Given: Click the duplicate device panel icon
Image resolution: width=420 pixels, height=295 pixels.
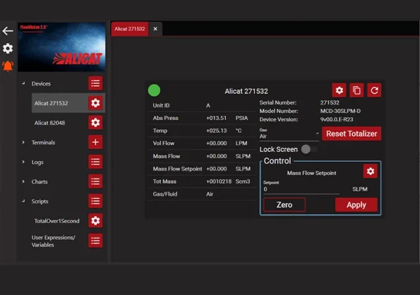Looking at the screenshot, I should coord(357,90).
